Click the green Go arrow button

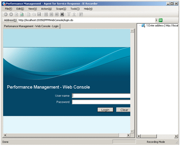click(x=161, y=20)
